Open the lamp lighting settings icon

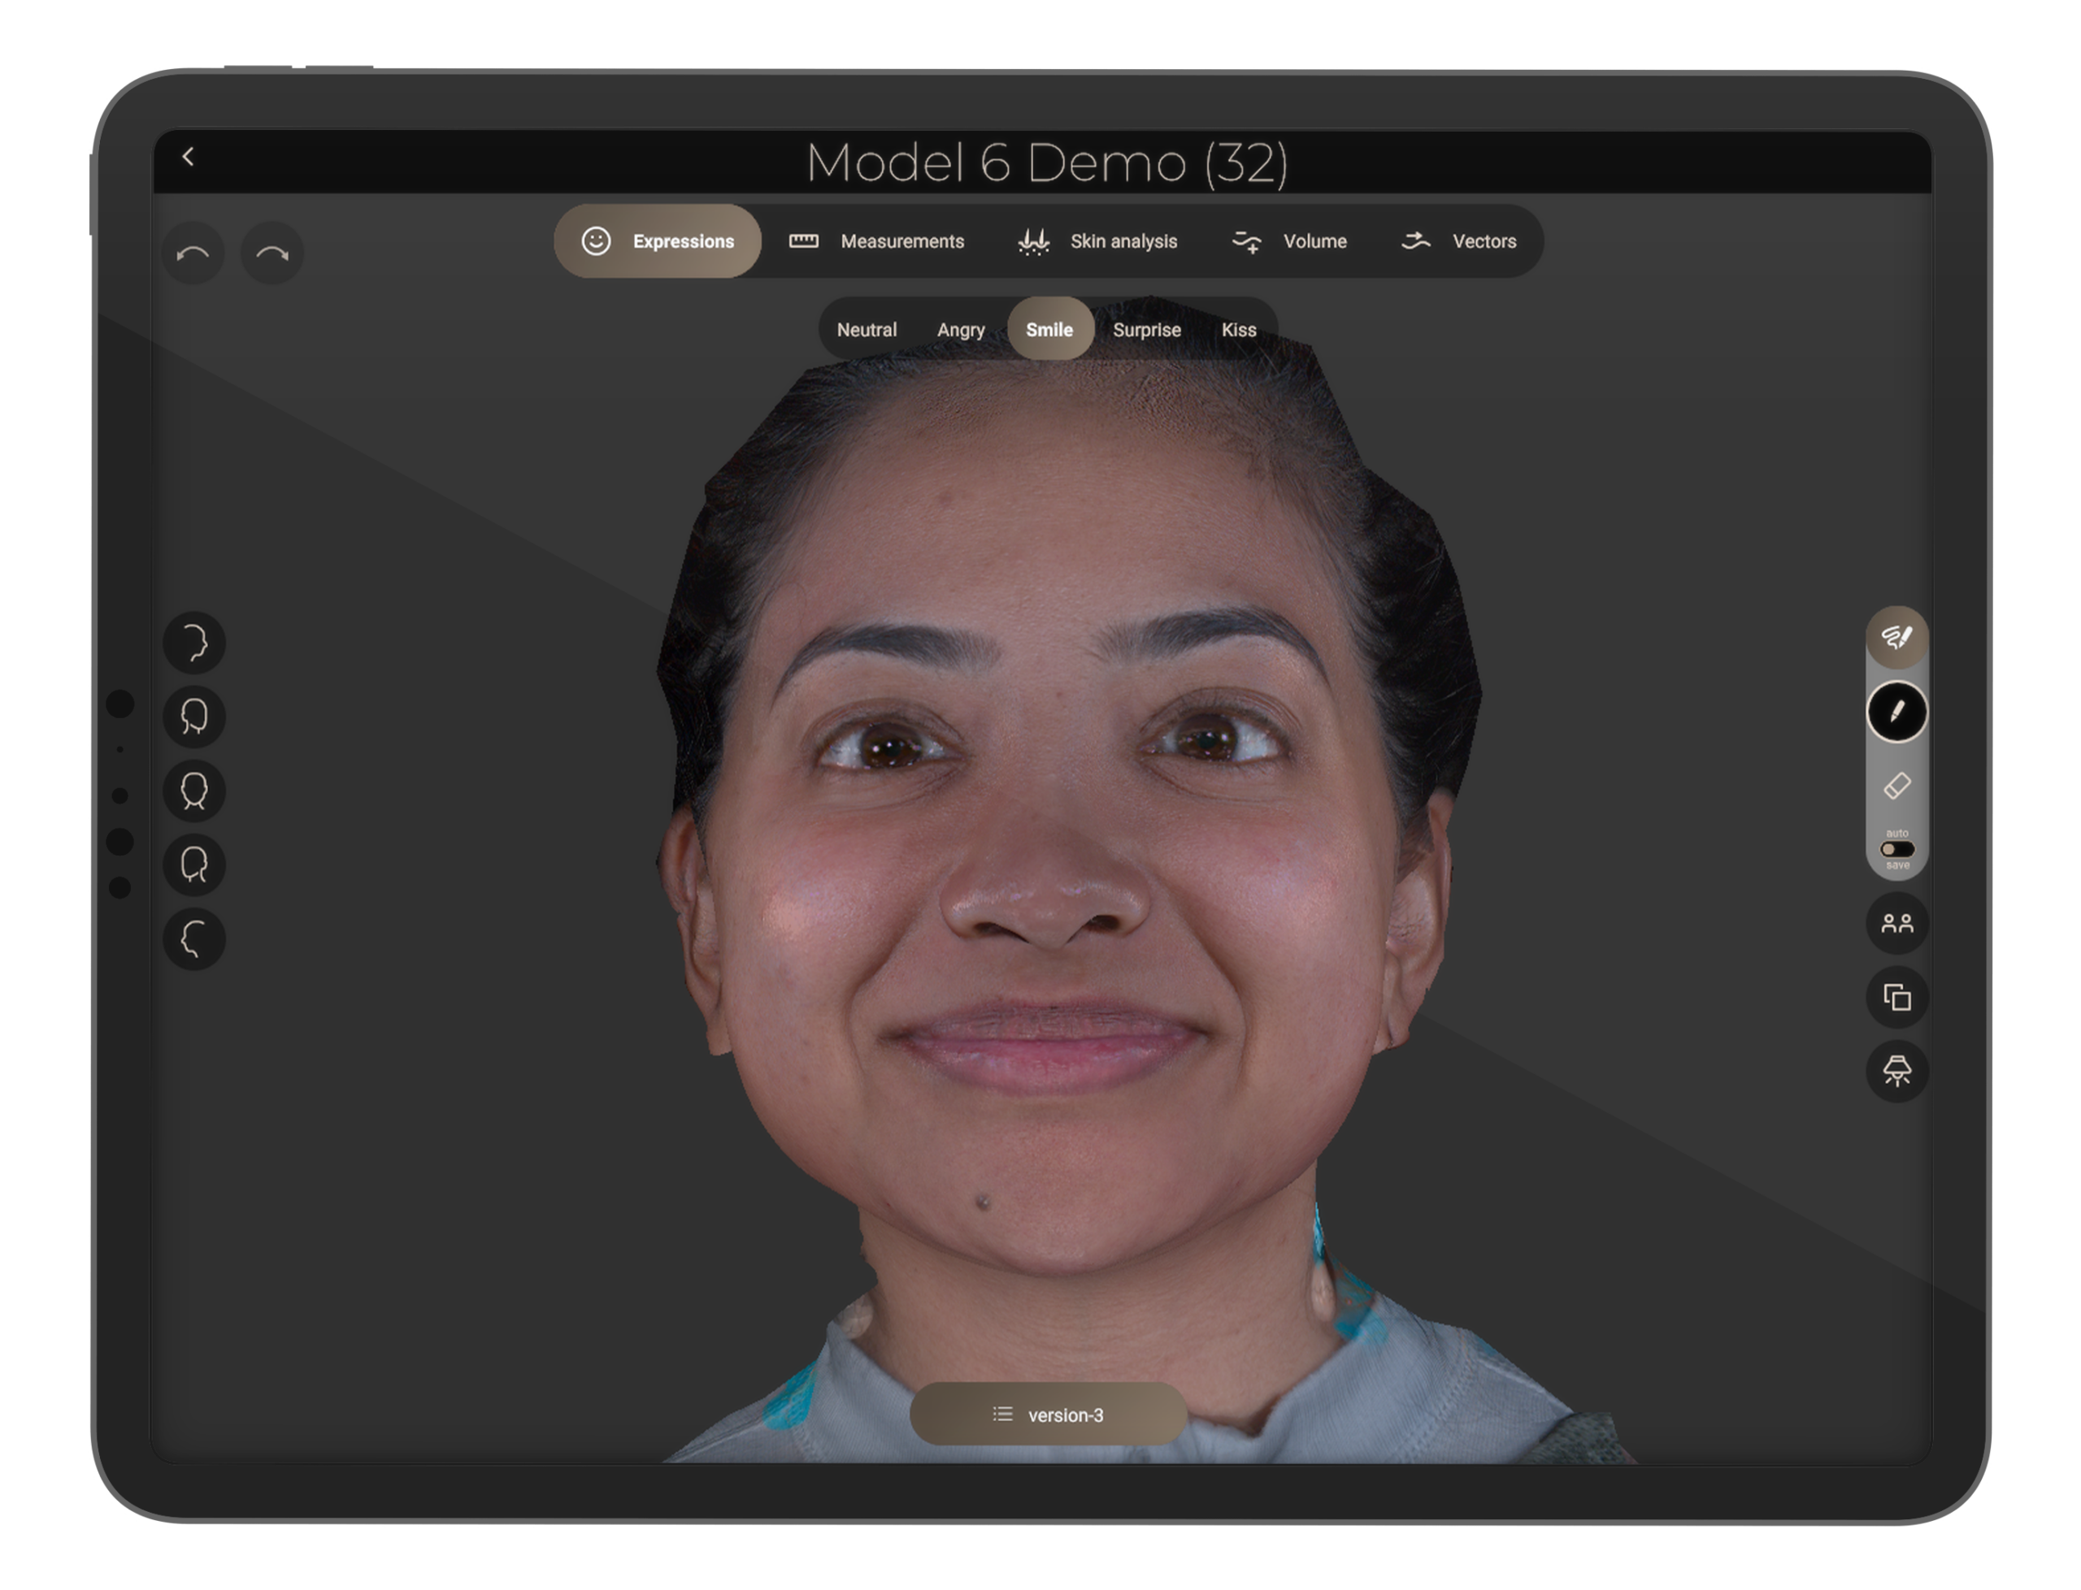(1896, 1072)
